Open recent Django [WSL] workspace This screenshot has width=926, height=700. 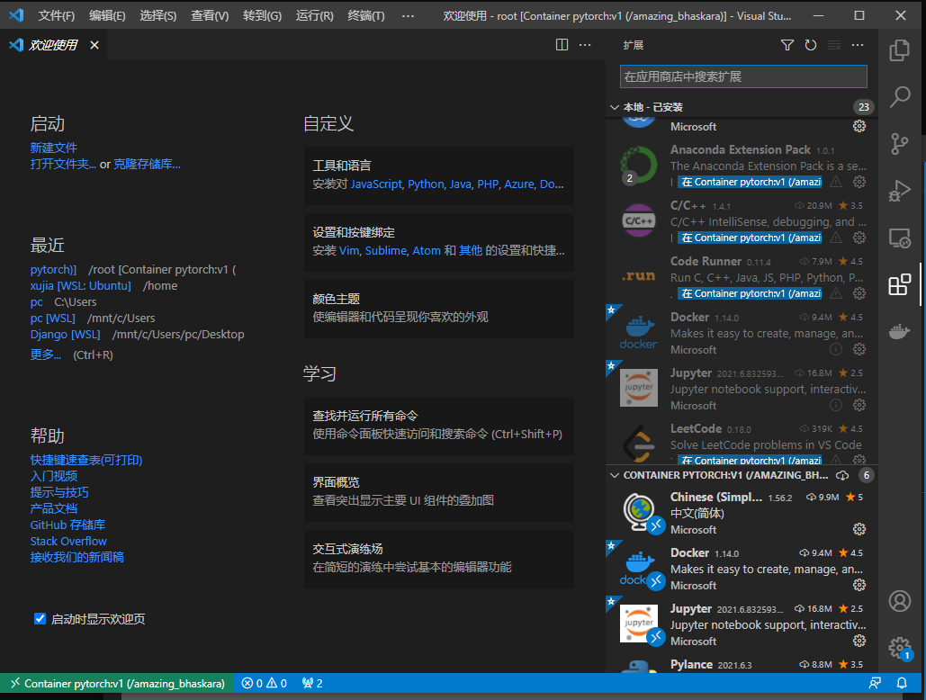pos(65,334)
